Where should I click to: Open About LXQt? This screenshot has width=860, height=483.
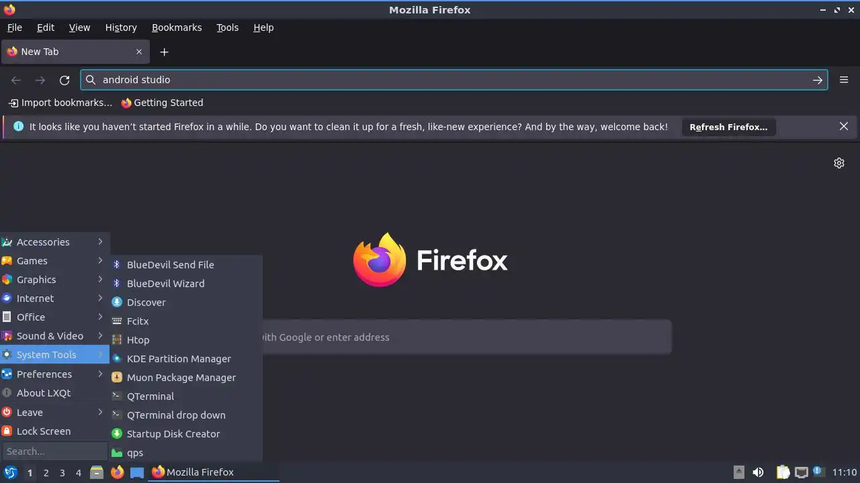[54, 393]
